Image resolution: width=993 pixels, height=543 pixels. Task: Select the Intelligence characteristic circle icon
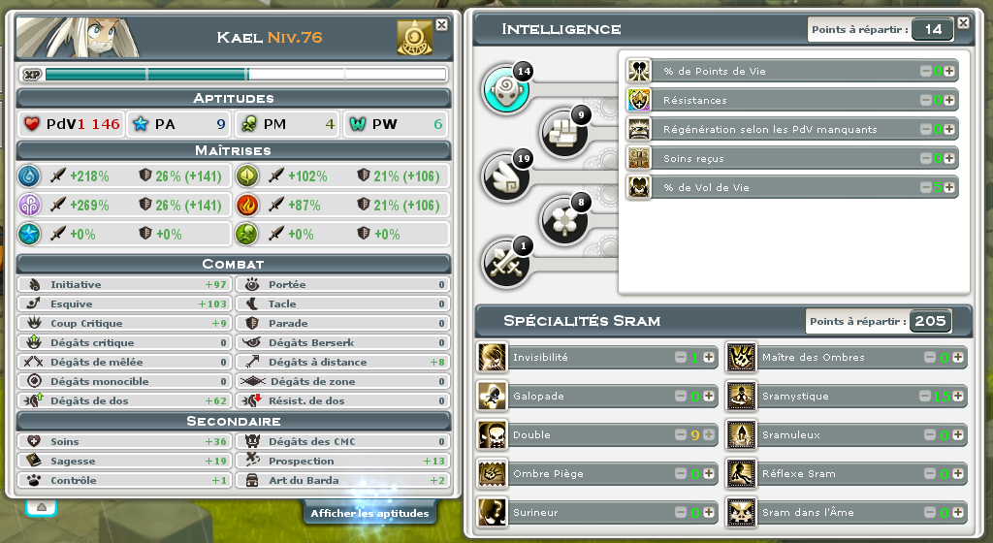pyautogui.click(x=506, y=90)
